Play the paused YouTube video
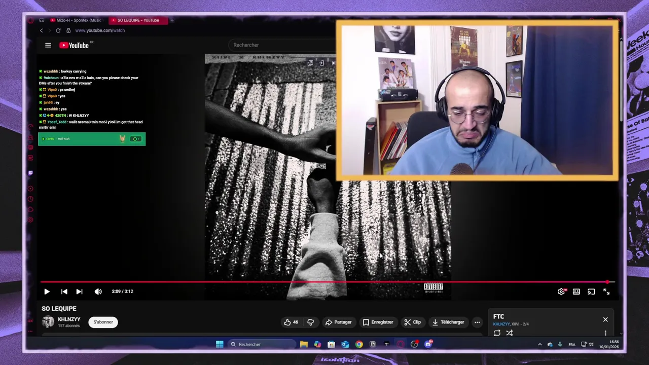 click(x=47, y=291)
